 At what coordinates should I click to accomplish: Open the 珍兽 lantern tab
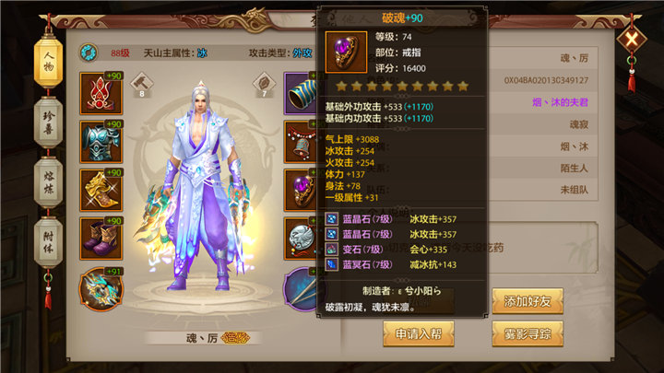pyautogui.click(x=48, y=122)
